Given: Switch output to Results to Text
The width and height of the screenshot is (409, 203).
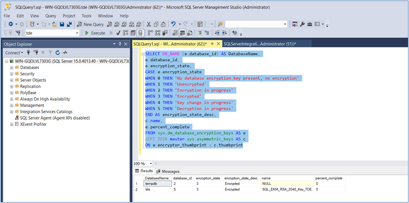Looking at the screenshot, I should (x=175, y=33).
